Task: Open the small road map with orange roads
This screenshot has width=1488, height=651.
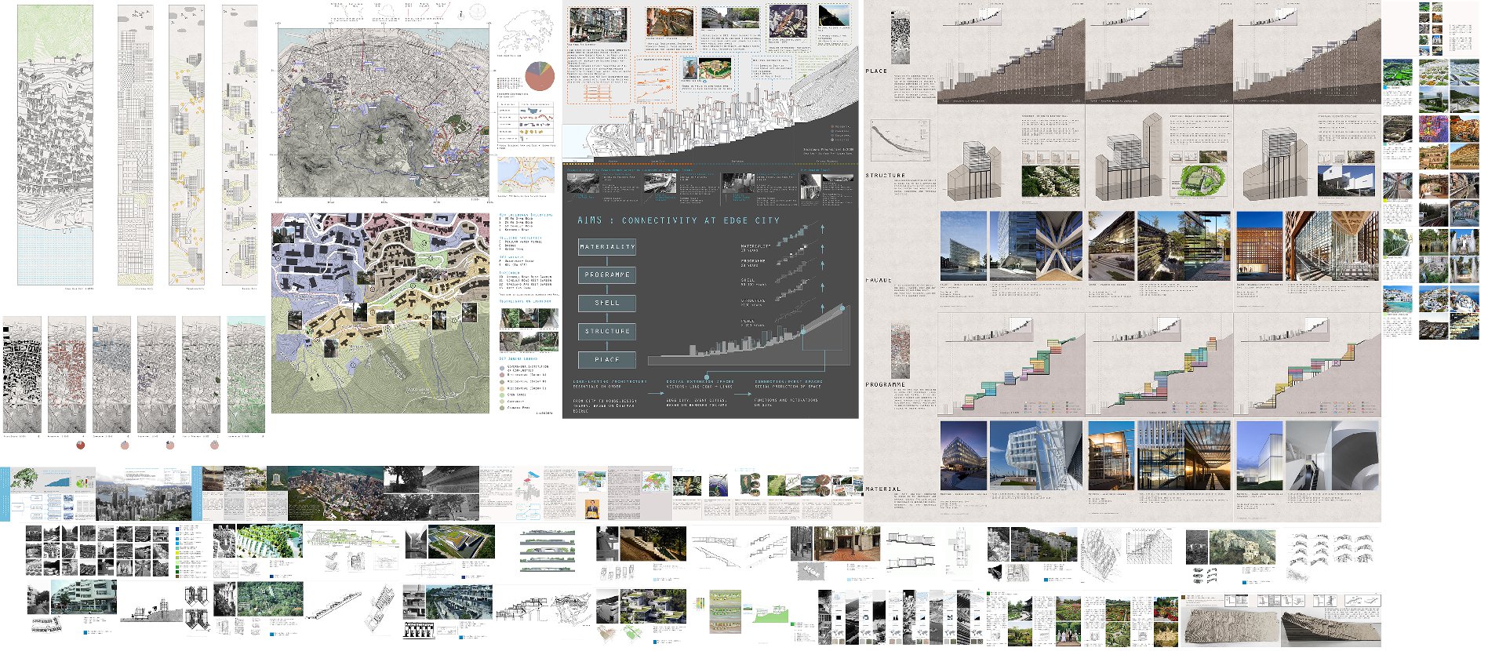Action: click(526, 174)
